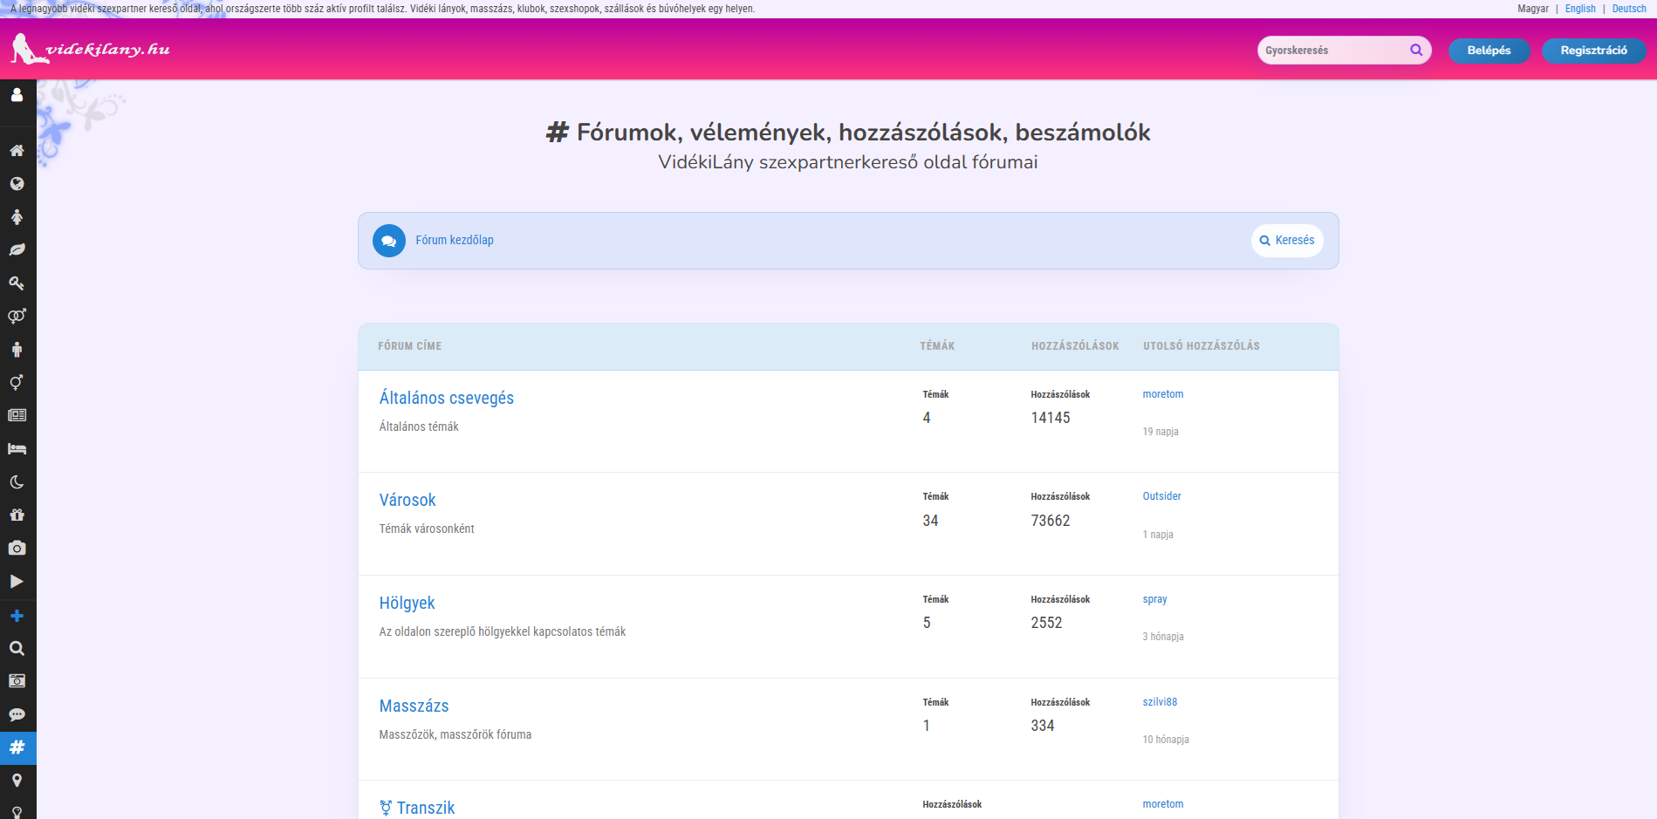Switch language to Deutsch
Screen dimensions: 1657x819
pos(1629,9)
